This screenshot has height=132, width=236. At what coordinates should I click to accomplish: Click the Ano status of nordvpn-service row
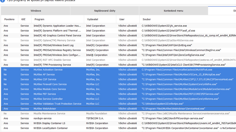[x=6, y=119]
